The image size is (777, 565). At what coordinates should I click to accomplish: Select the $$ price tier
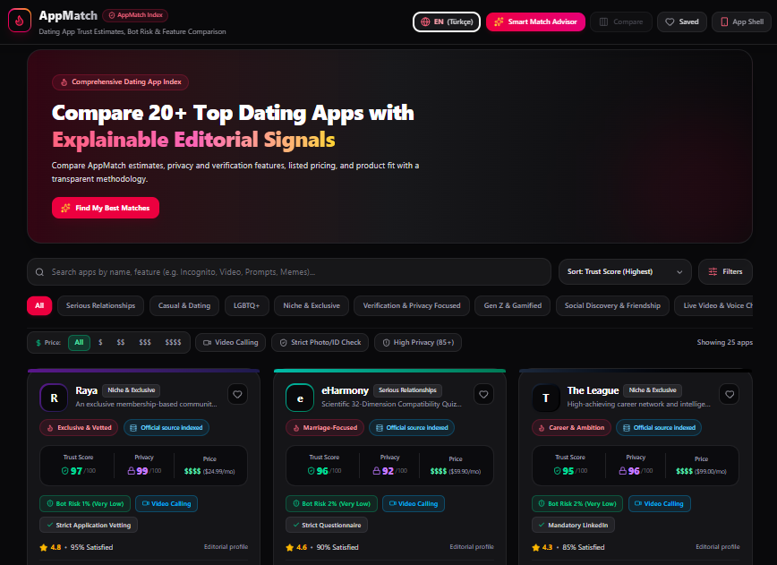tap(121, 342)
